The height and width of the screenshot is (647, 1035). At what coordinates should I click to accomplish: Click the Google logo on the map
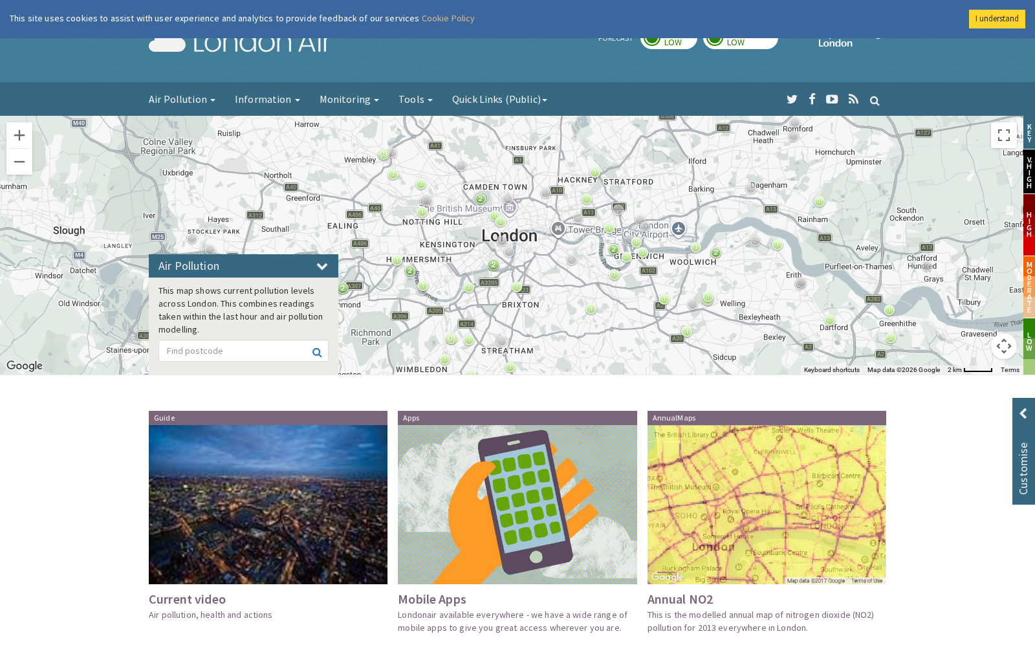(25, 366)
